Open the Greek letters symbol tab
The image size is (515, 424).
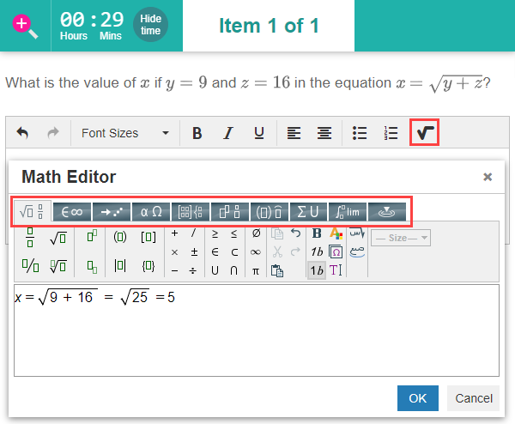pos(150,211)
